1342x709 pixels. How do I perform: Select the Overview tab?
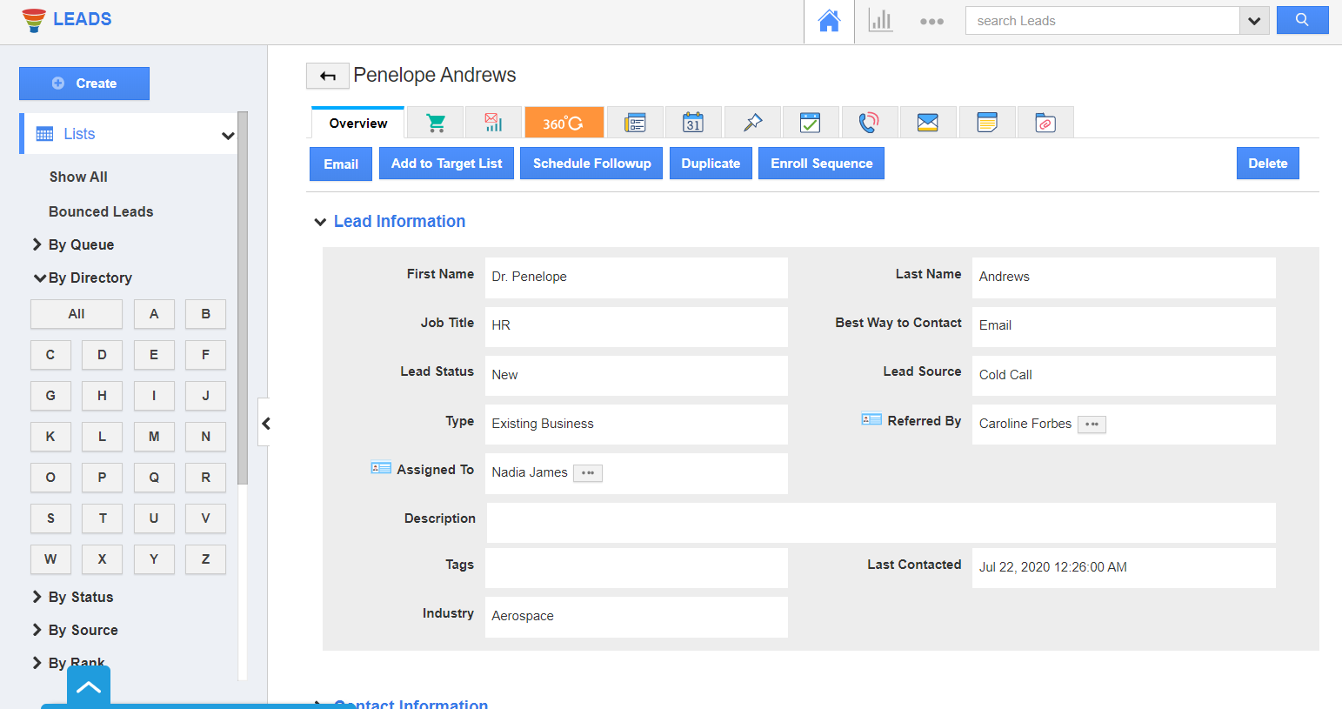tap(358, 123)
